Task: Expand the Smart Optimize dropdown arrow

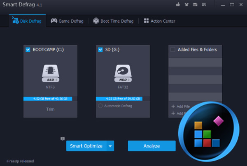Action: pyautogui.click(x=110, y=146)
